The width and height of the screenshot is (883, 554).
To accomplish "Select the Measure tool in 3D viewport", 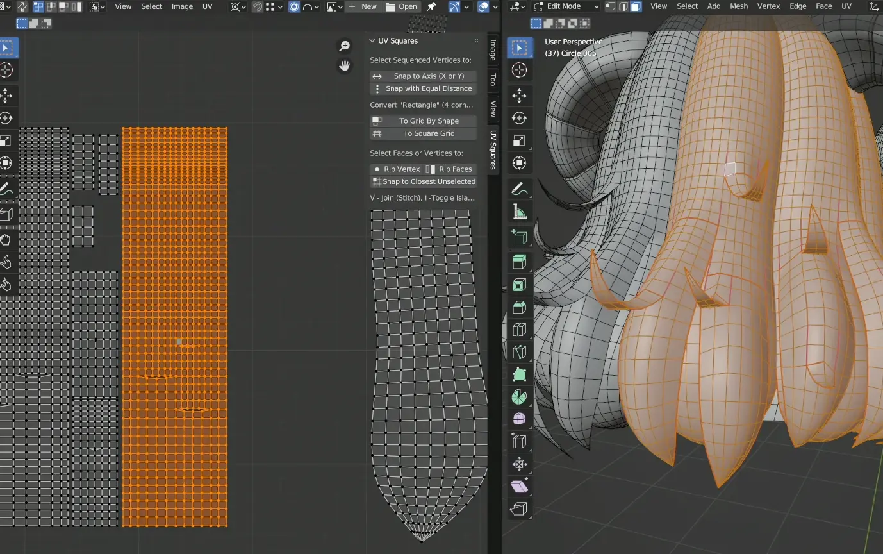I will (x=519, y=212).
